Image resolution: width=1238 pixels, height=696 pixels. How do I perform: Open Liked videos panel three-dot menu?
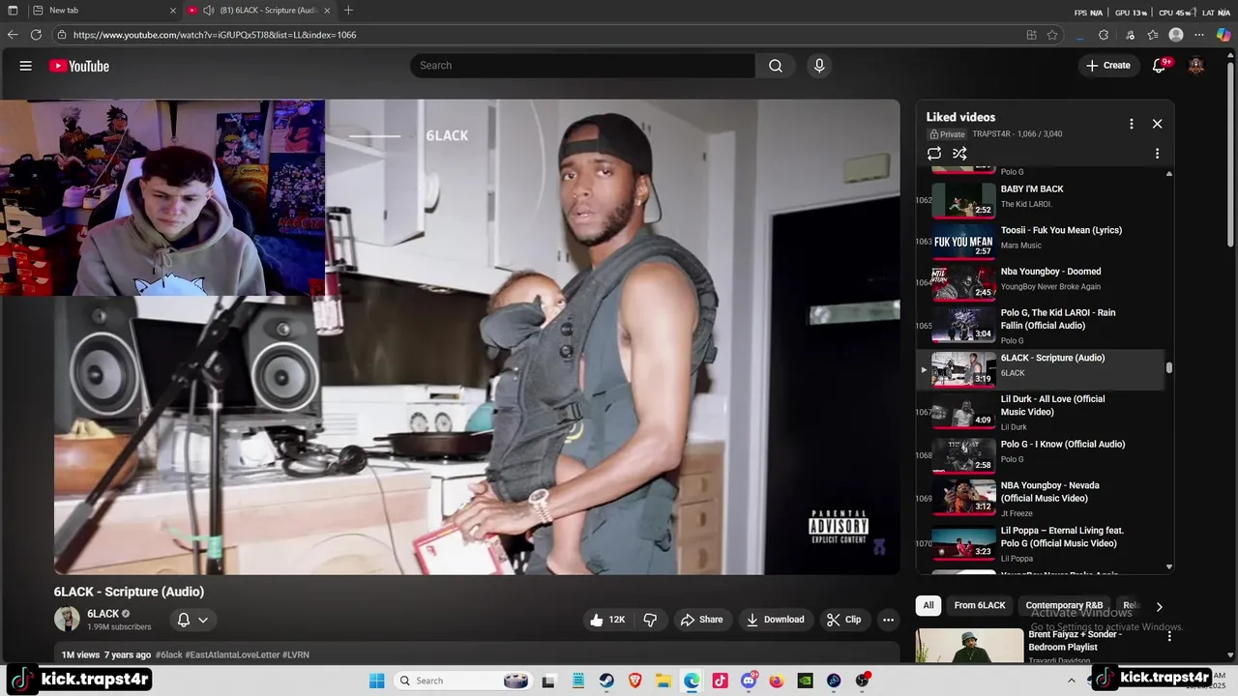pyautogui.click(x=1131, y=124)
